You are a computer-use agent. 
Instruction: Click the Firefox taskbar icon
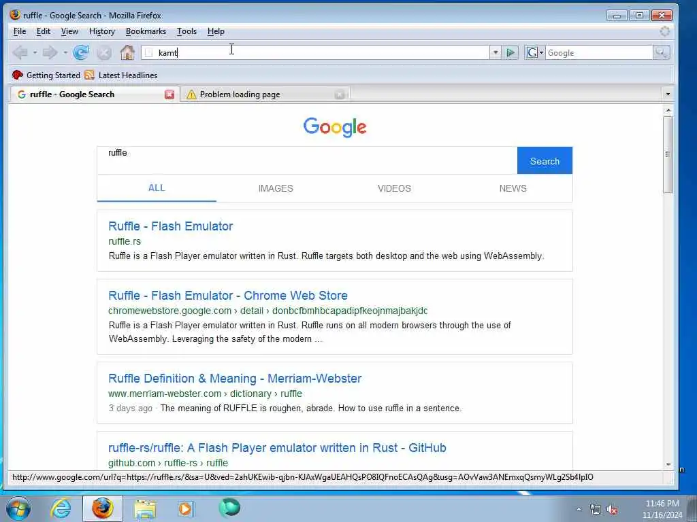coord(102,508)
